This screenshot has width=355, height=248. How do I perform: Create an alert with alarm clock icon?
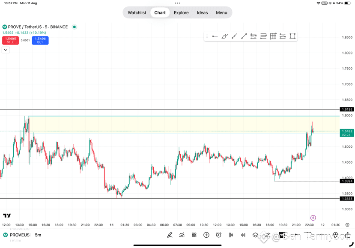(218, 235)
